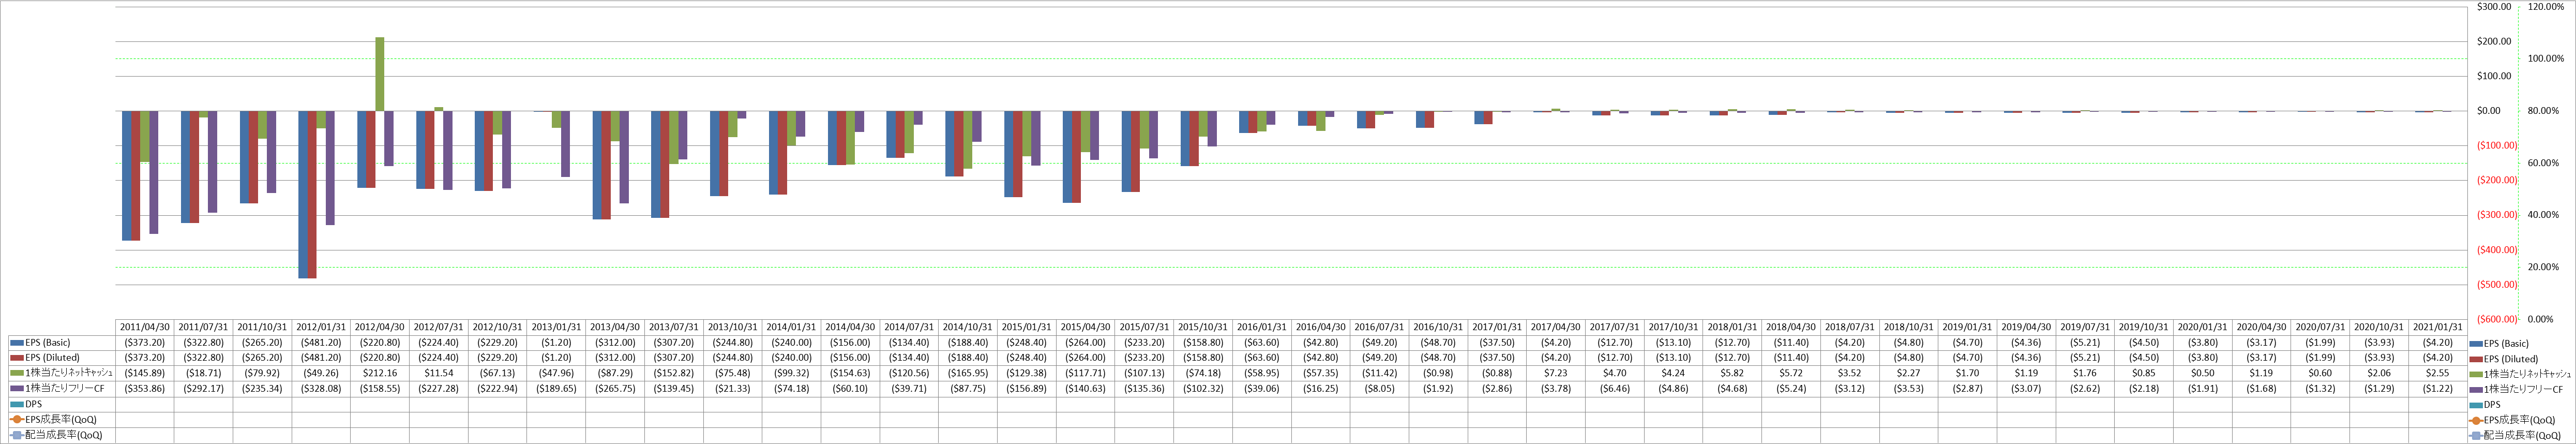Select the ($156.89) free CF cell
Viewport: 2576px width, 444px height.
coord(1026,388)
